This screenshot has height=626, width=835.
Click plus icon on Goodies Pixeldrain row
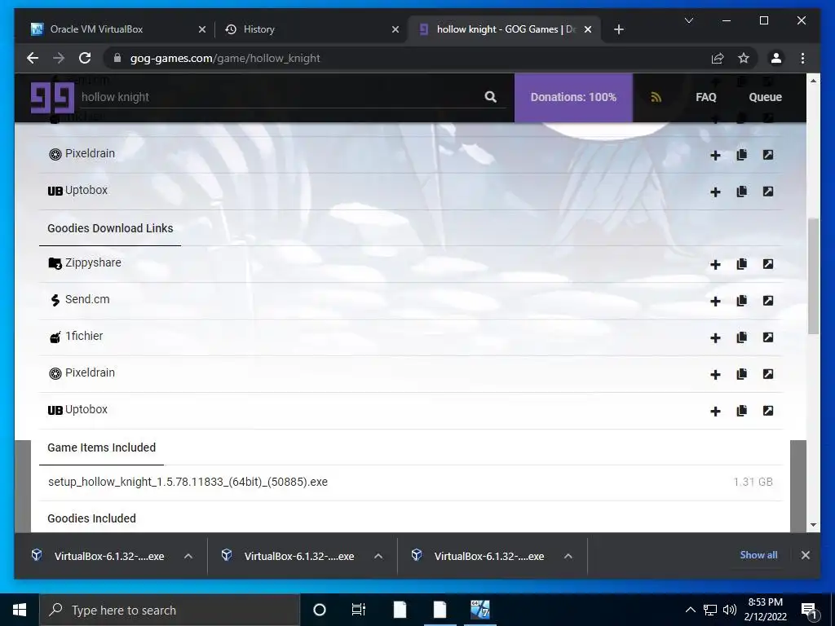click(x=715, y=375)
